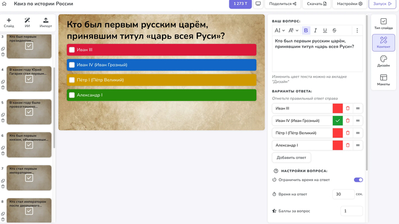Launch the quiz with Запуск
Viewport: 399px width, 224px height.
point(382,4)
